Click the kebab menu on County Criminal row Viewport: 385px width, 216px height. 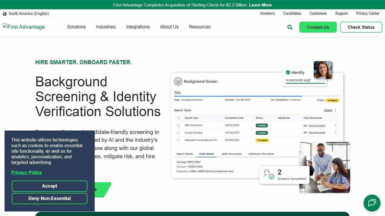335,132
